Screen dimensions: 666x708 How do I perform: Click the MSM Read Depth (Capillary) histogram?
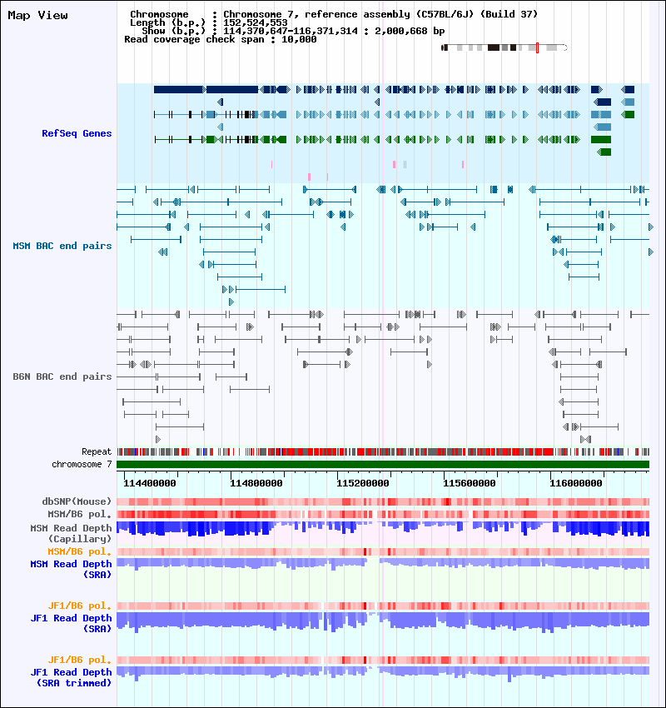pyautogui.click(x=383, y=529)
